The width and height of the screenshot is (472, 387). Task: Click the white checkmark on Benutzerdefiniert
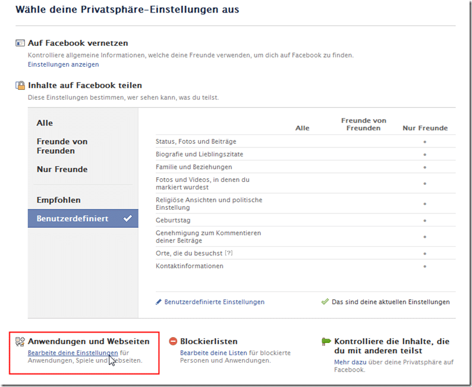tap(128, 218)
